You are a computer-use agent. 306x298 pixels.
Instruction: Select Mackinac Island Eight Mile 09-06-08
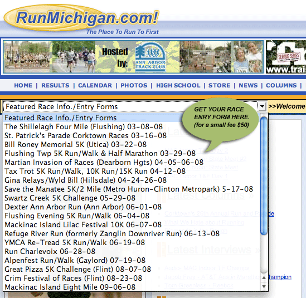[x=131, y=287]
